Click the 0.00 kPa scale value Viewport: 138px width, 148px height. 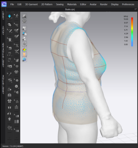(126, 44)
